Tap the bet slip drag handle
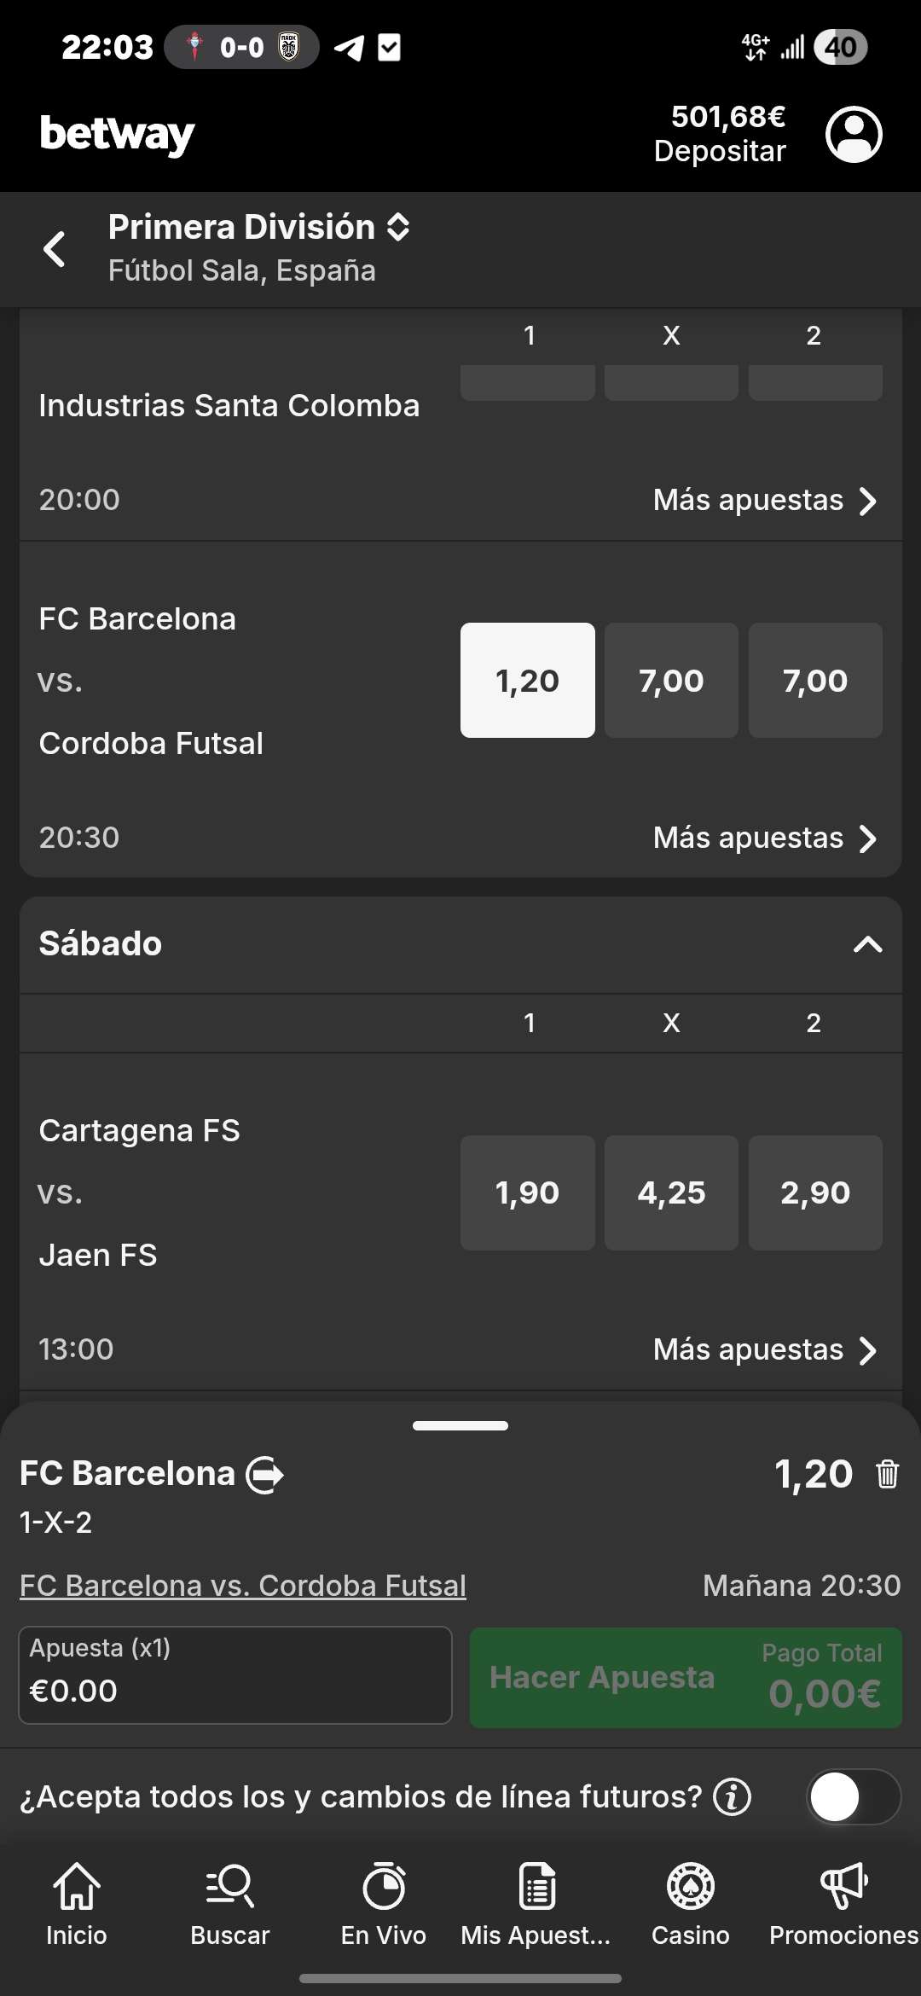 click(460, 1425)
